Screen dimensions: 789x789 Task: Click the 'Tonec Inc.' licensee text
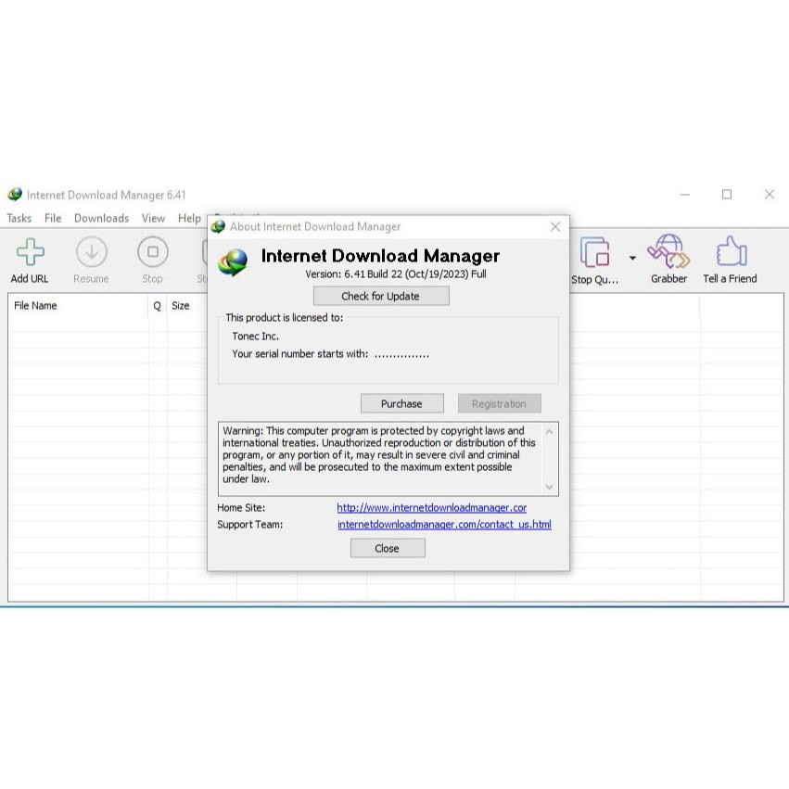pos(256,337)
